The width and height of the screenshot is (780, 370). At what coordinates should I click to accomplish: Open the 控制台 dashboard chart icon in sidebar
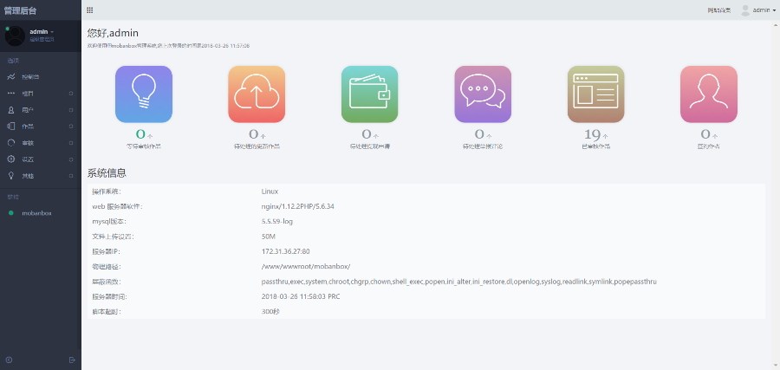coord(11,77)
